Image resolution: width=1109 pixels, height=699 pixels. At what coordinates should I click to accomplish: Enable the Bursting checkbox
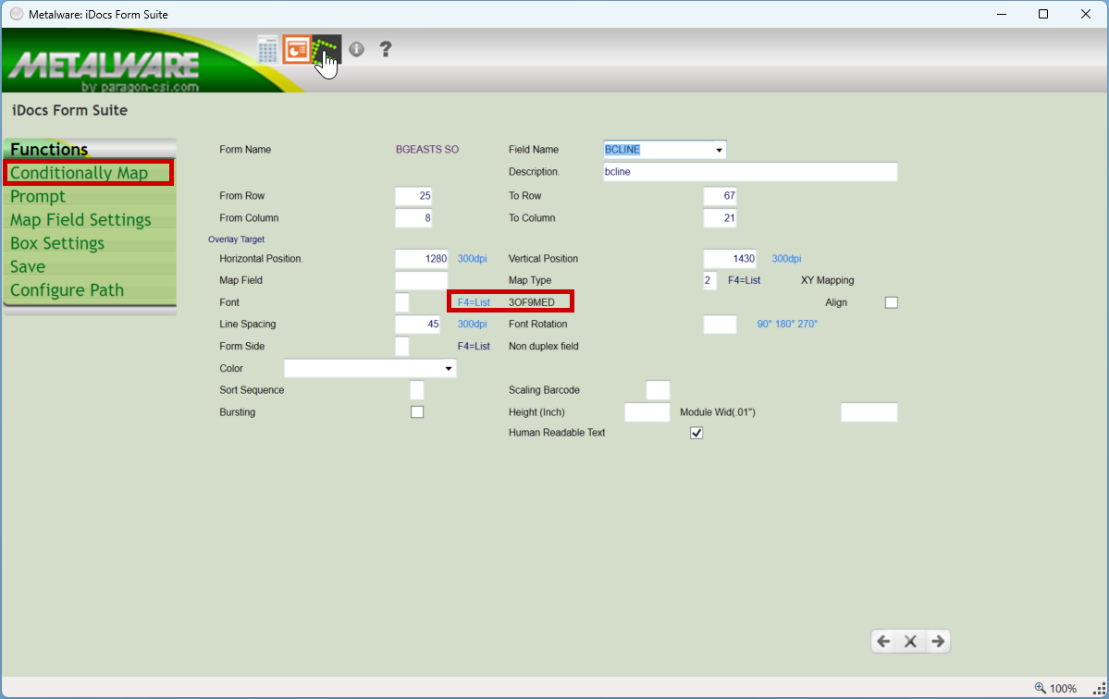(x=417, y=412)
